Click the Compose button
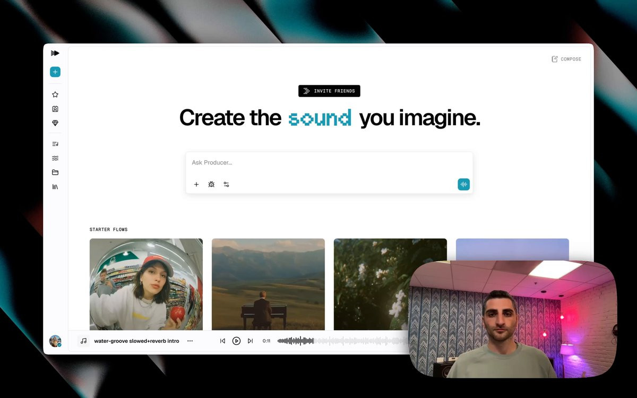Image resolution: width=637 pixels, height=398 pixels. 566,59
